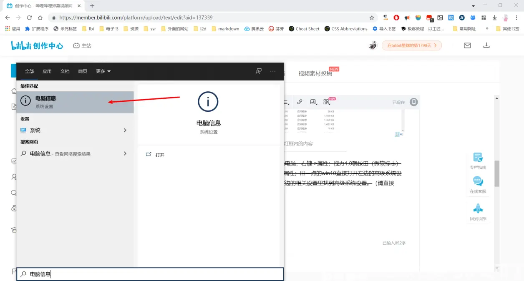Bookmark this page with the star icon
This screenshot has width=524, height=281.
pos(372,18)
